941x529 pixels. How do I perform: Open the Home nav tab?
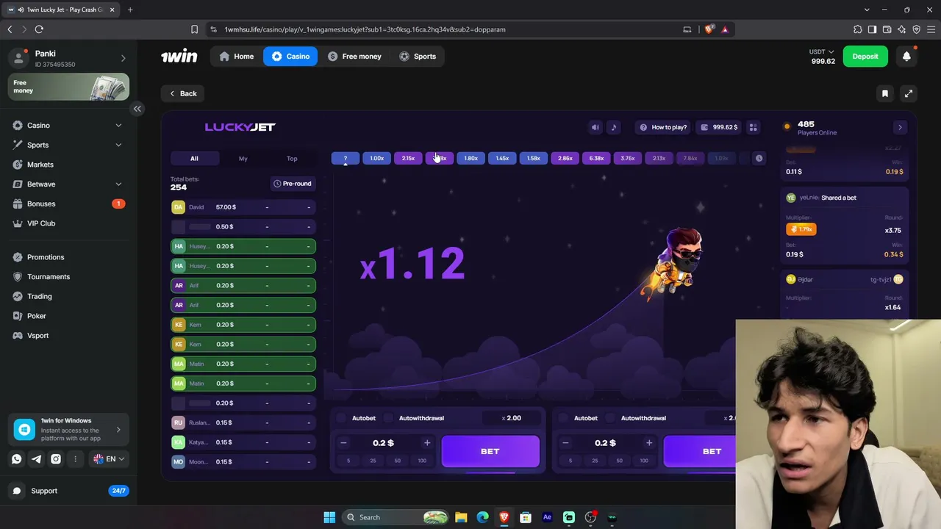click(x=237, y=57)
